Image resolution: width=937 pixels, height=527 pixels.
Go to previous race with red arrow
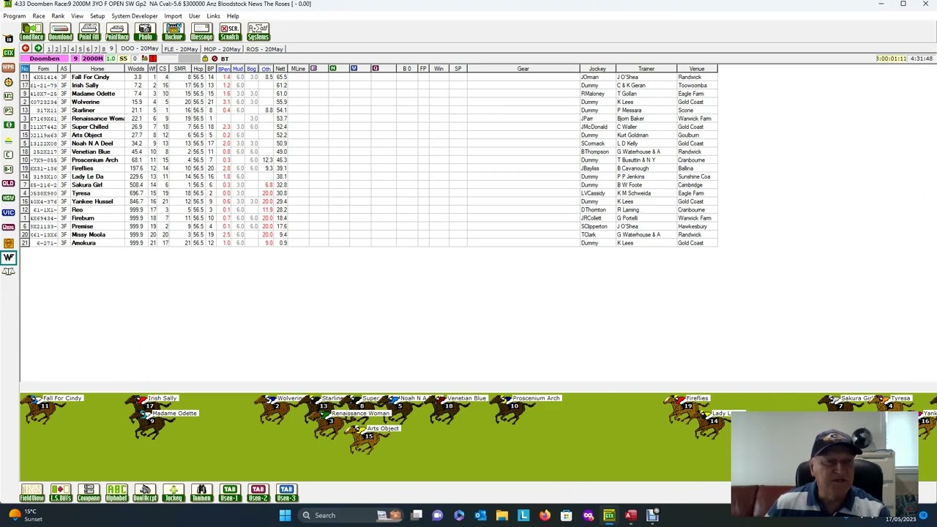[26, 49]
